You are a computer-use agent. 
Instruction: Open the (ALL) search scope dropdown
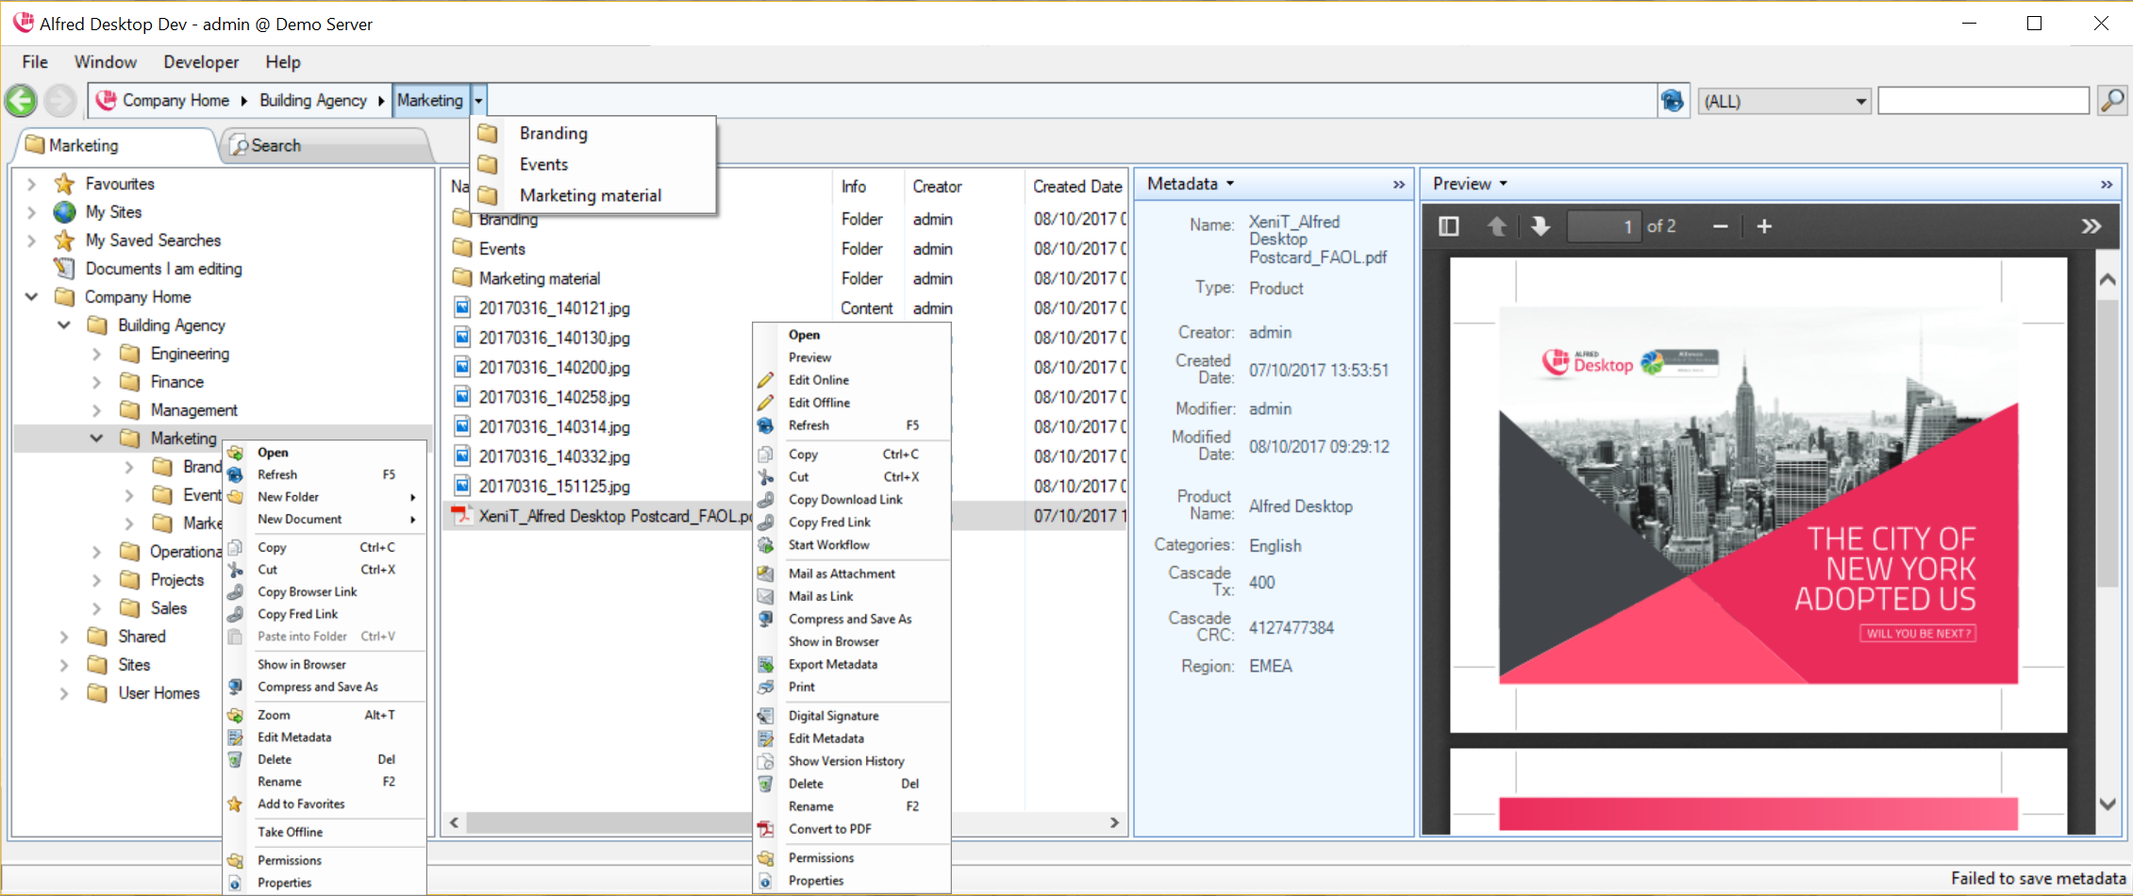[1860, 102]
